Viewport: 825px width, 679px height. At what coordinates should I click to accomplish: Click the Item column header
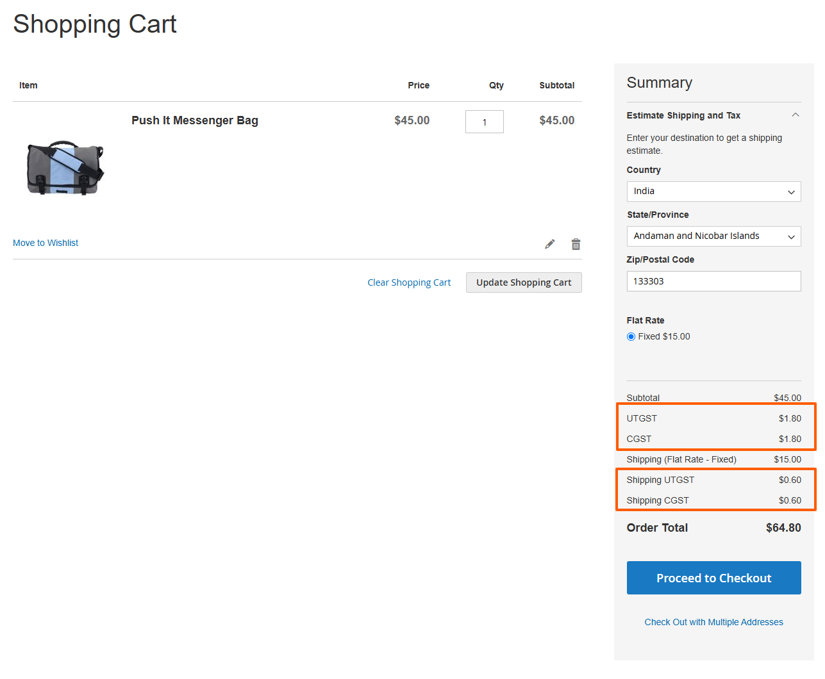tap(28, 85)
